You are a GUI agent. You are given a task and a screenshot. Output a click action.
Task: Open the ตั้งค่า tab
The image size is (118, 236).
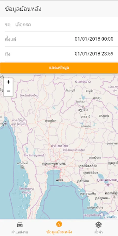[x=99, y=227]
